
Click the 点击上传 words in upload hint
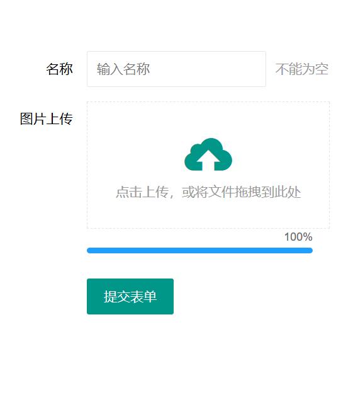[x=142, y=192]
